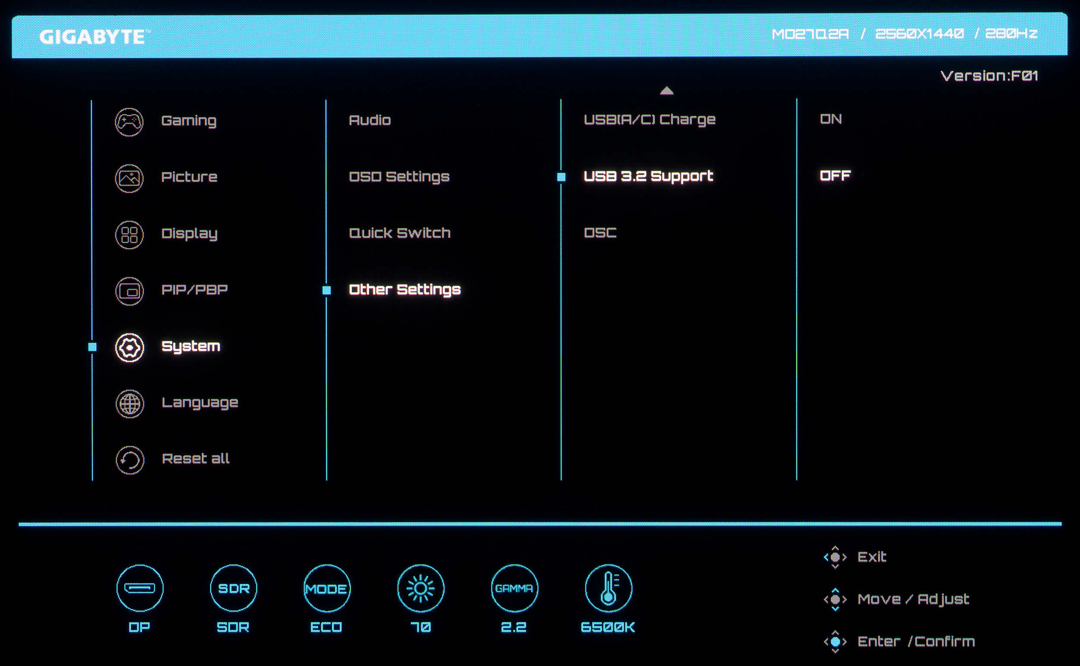Click the color temperature thermometer icon
Viewport: 1080px width, 666px height.
point(608,588)
